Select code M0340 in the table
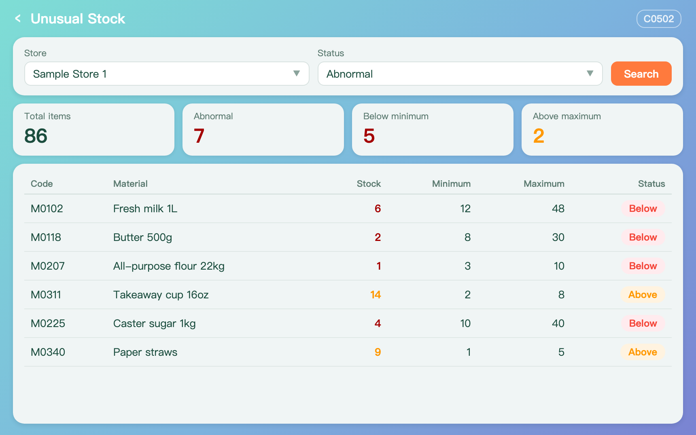The image size is (696, 435). pyautogui.click(x=48, y=352)
